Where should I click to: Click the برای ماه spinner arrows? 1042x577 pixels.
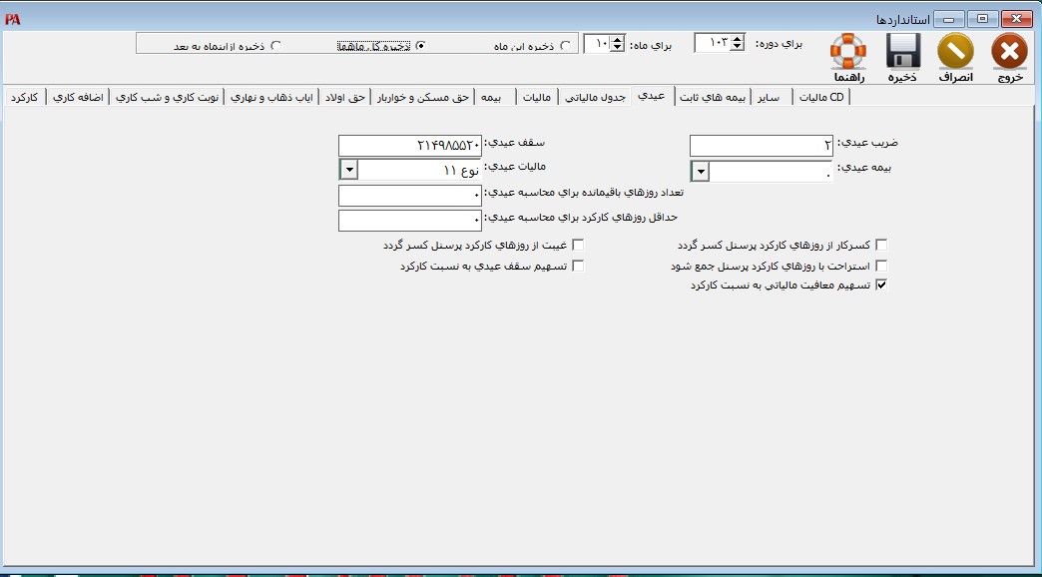click(x=617, y=44)
